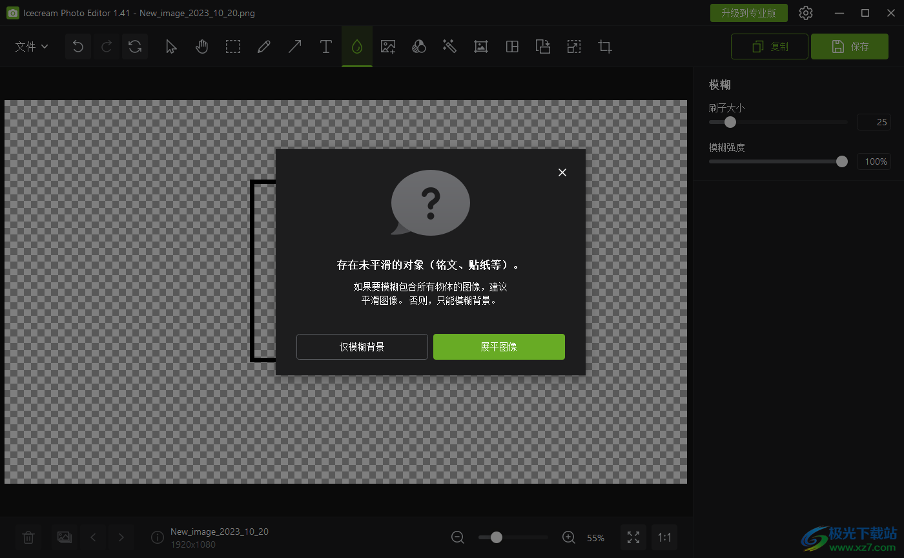Click the zoom out magnifier
The width and height of the screenshot is (904, 558).
[x=458, y=537]
